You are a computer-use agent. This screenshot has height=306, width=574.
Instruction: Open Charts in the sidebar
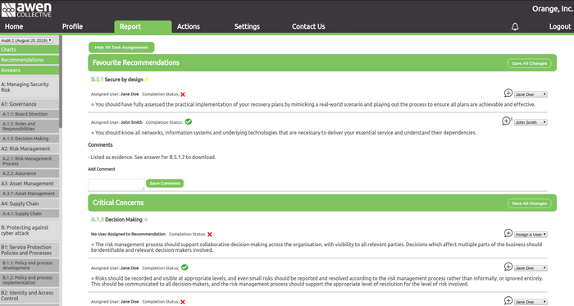(30, 49)
